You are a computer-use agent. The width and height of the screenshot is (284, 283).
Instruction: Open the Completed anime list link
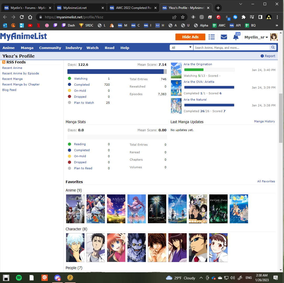(x=82, y=85)
